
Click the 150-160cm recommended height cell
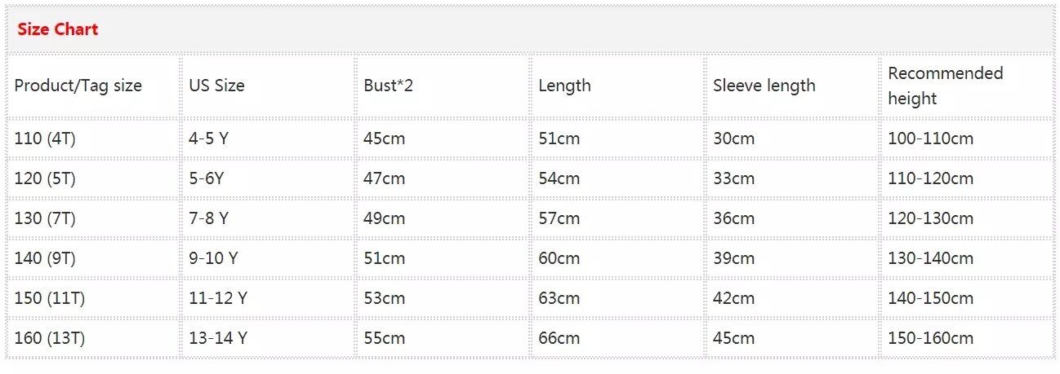click(930, 338)
